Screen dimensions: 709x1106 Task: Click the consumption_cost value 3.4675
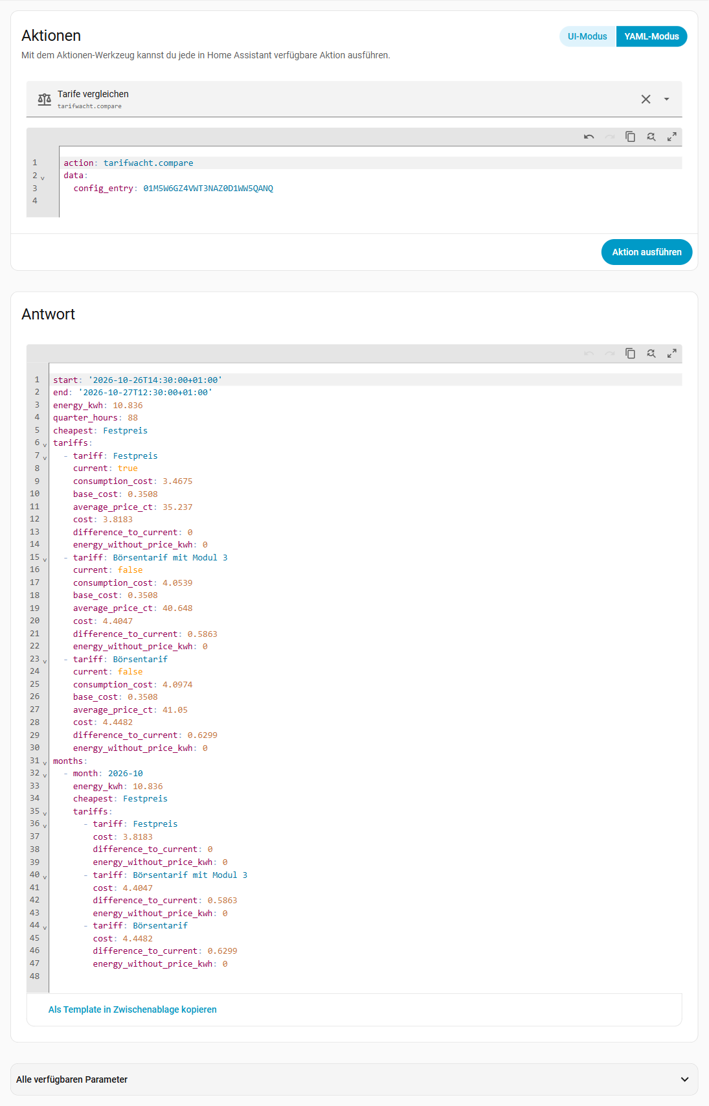coord(177,481)
